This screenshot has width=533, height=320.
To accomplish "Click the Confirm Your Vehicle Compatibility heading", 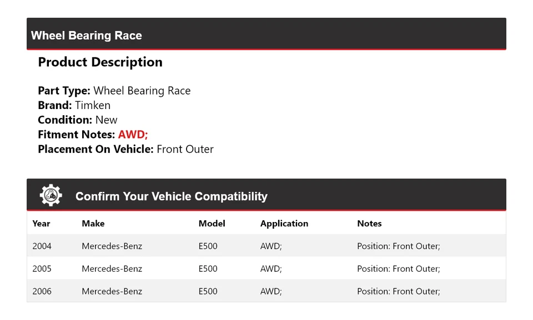I will pyautogui.click(x=171, y=197).
